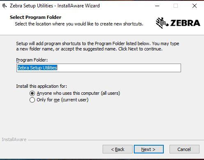
Task: Click the Zebra installer icon in title bar
Action: click(5, 6)
